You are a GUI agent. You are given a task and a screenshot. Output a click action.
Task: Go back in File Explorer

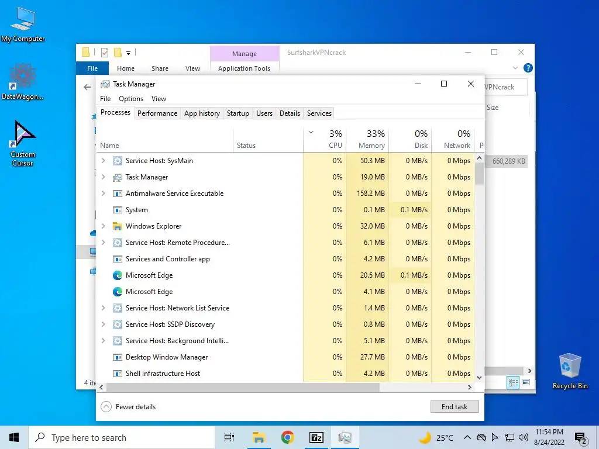[87, 88]
